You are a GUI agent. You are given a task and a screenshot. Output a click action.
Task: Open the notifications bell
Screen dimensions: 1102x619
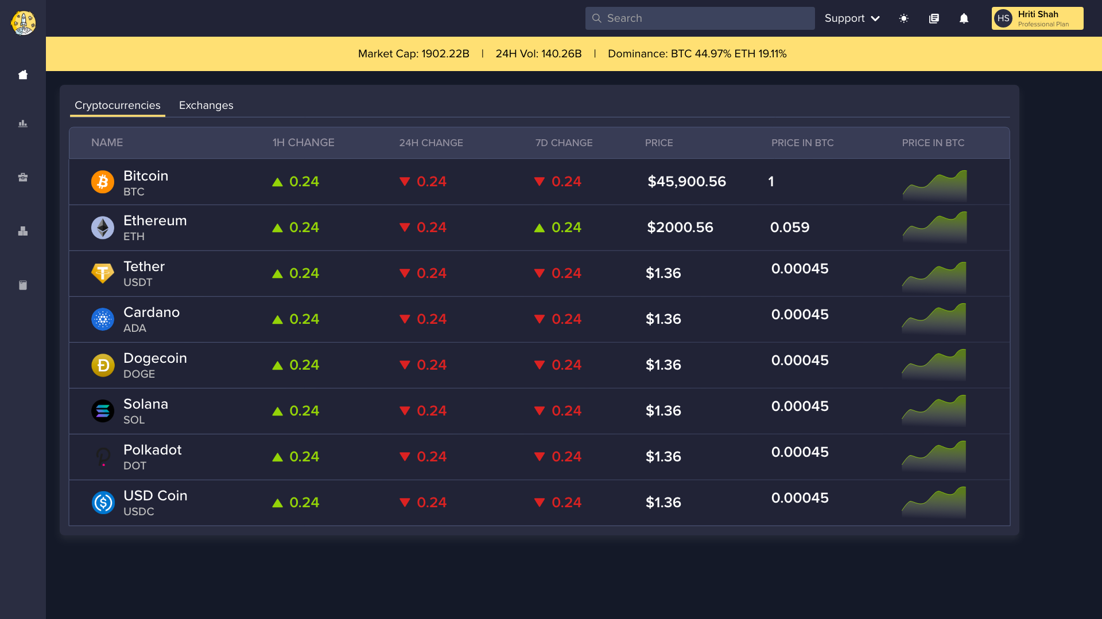point(964,18)
